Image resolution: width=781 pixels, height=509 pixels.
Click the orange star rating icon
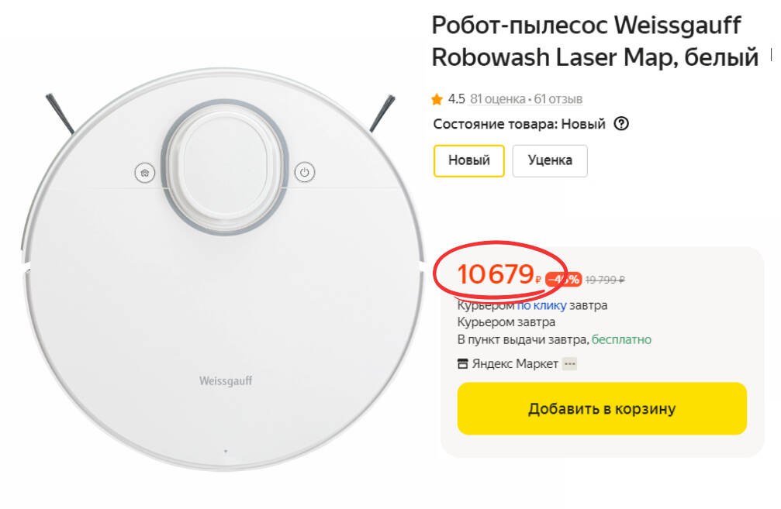437,99
